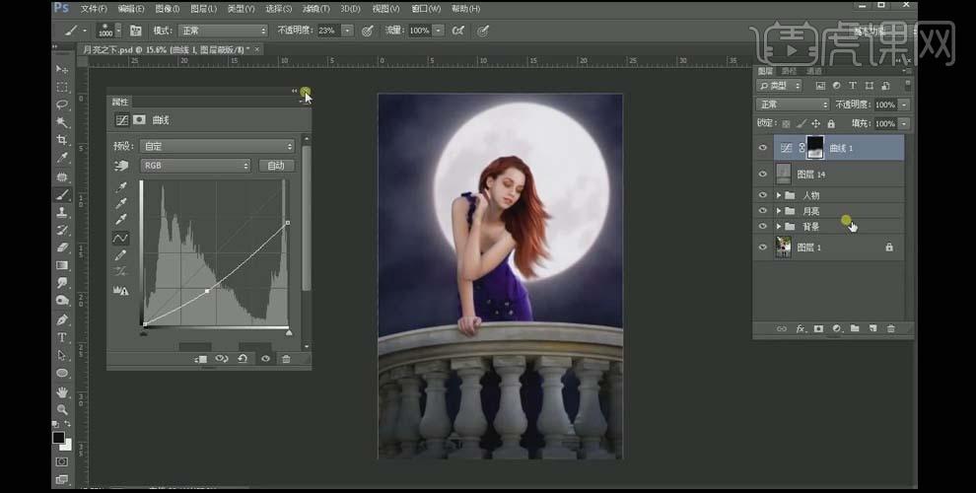
Task: Expand the 月亮 layer group
Action: [x=779, y=211]
